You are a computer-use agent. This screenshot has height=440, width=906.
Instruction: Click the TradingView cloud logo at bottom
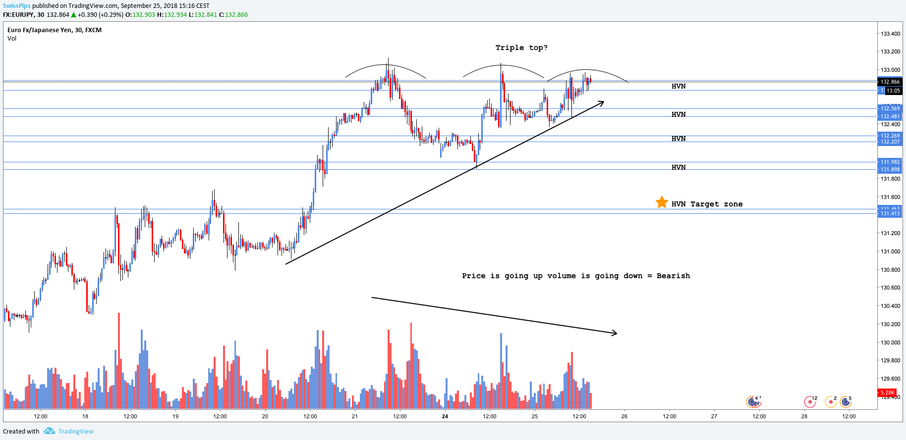pos(49,431)
